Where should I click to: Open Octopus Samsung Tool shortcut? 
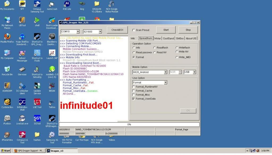pos(37,6)
